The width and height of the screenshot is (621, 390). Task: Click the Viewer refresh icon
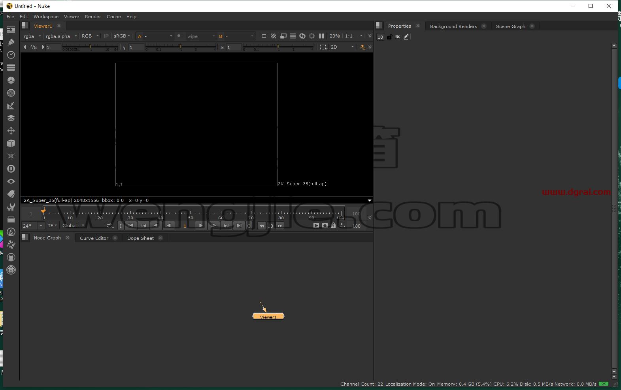point(302,36)
